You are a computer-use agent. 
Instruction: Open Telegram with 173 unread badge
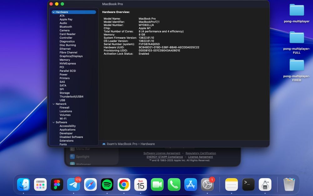coord(74,184)
